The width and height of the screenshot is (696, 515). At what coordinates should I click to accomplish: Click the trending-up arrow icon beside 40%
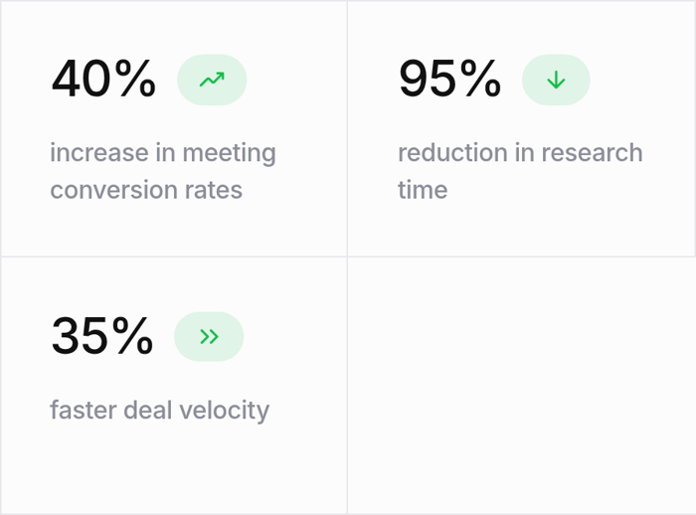coord(212,81)
